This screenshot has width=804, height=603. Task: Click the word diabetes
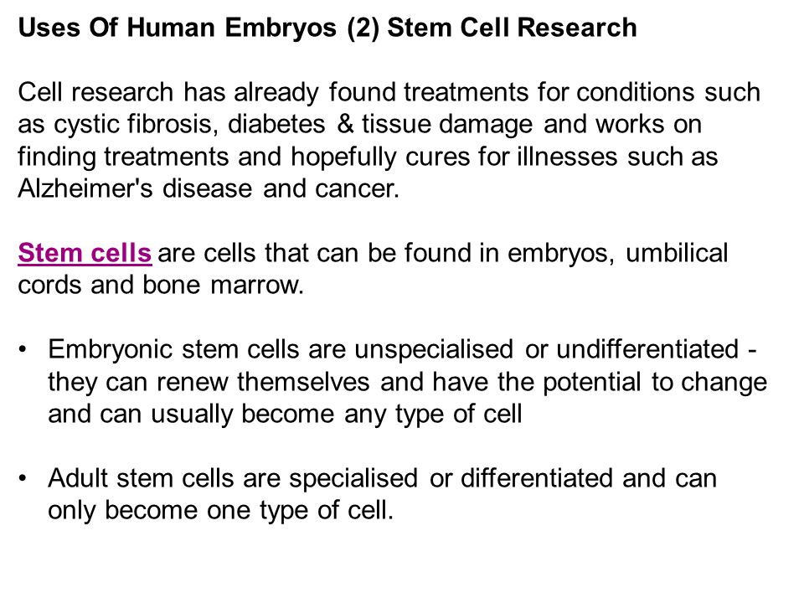pyautogui.click(x=276, y=125)
